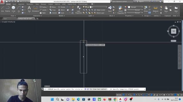Screen dimensions: 183x102
Task: Click the Paste icon
Action: pos(166,9)
